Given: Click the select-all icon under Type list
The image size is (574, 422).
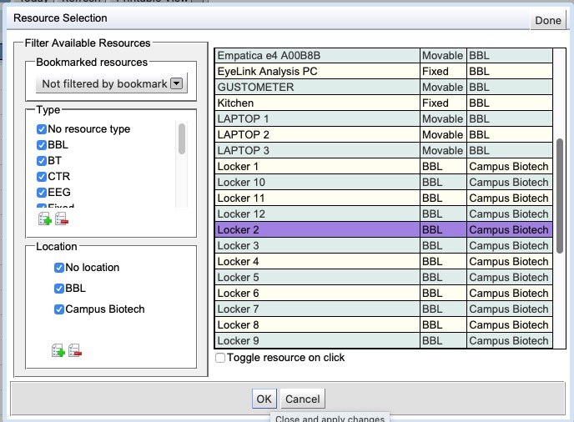Looking at the screenshot, I should (45, 219).
